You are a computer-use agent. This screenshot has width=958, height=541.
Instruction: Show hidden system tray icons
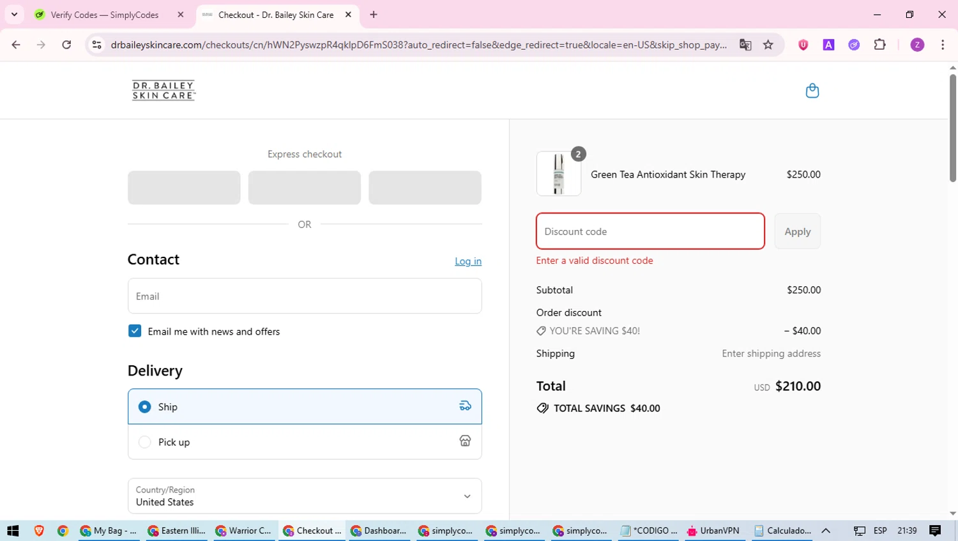(x=826, y=531)
